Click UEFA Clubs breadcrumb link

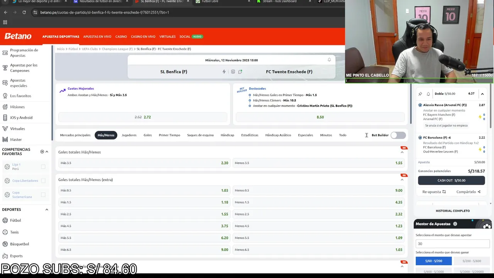(x=90, y=49)
